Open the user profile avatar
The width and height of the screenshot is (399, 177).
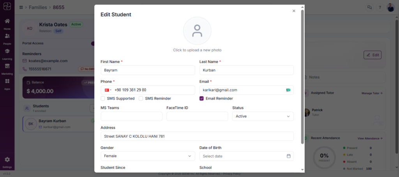390,7
